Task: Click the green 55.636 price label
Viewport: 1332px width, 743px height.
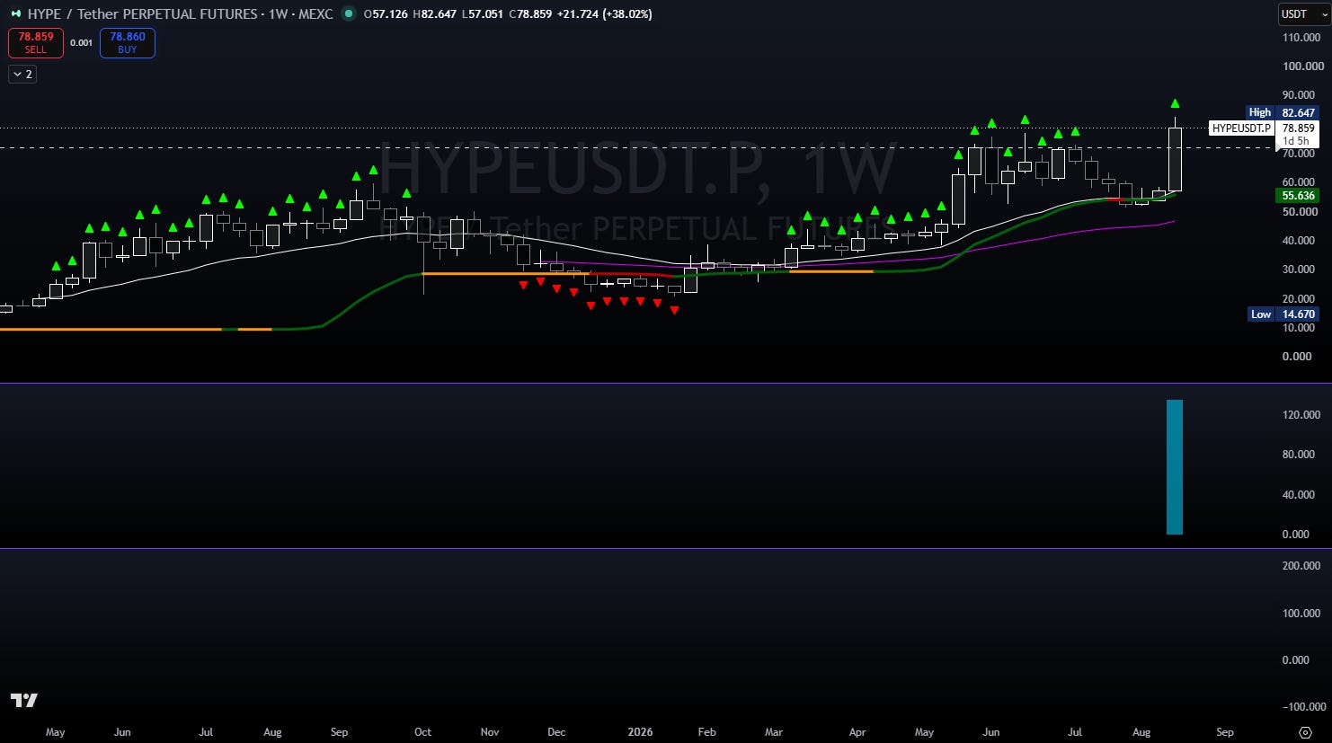Action: pos(1298,196)
